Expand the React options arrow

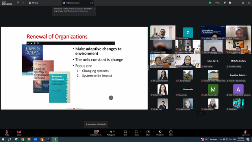pyautogui.click(x=140, y=132)
